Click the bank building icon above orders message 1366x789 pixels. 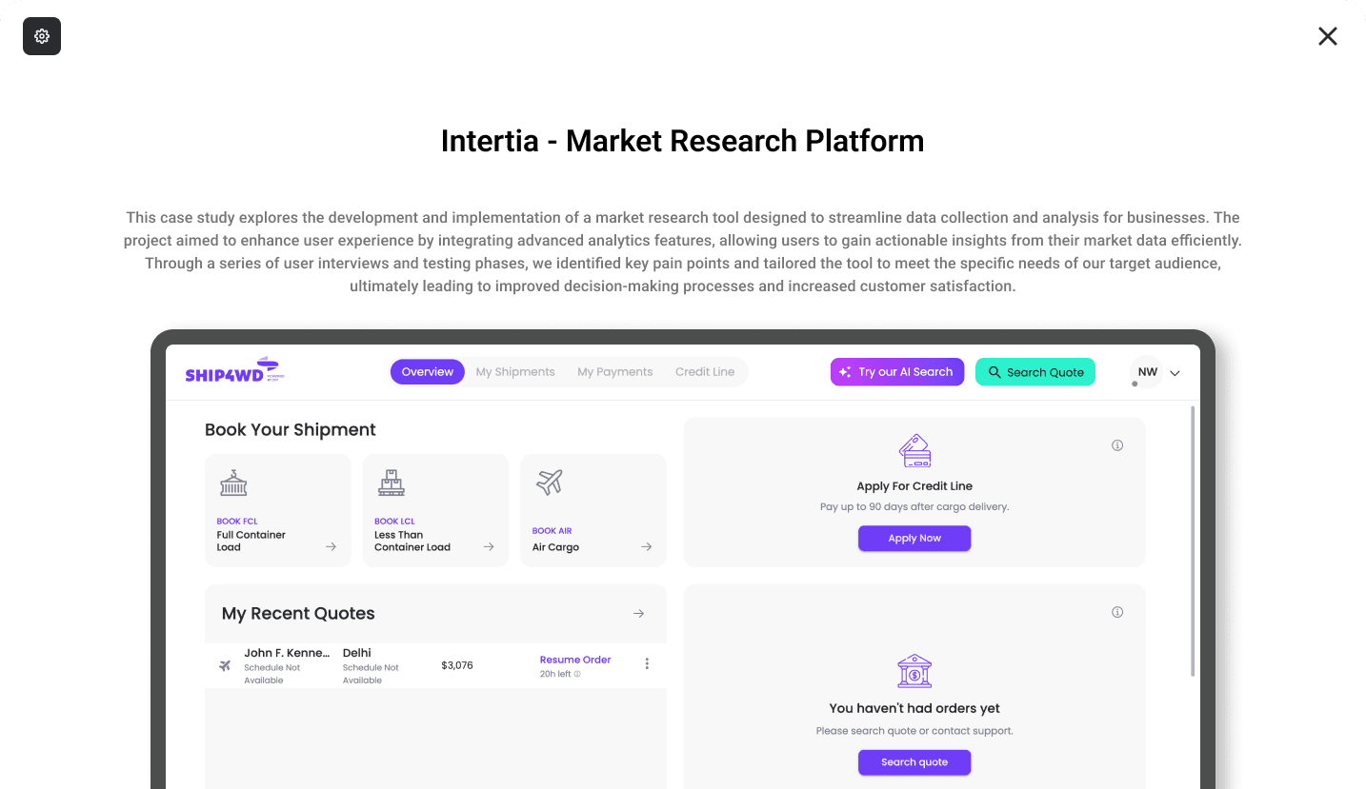click(914, 671)
